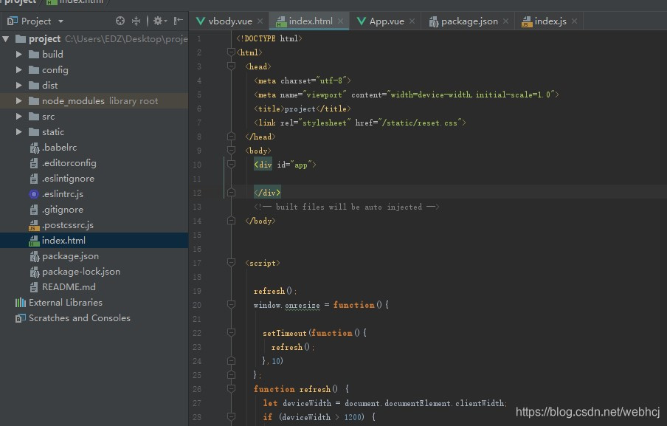667x426 pixels.
Task: Click the onresize property on line 20
Action: 302,305
